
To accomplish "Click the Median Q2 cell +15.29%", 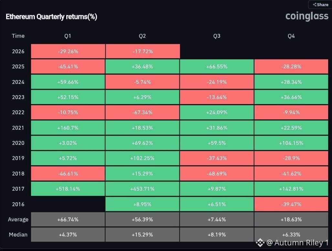I will coord(143,235).
